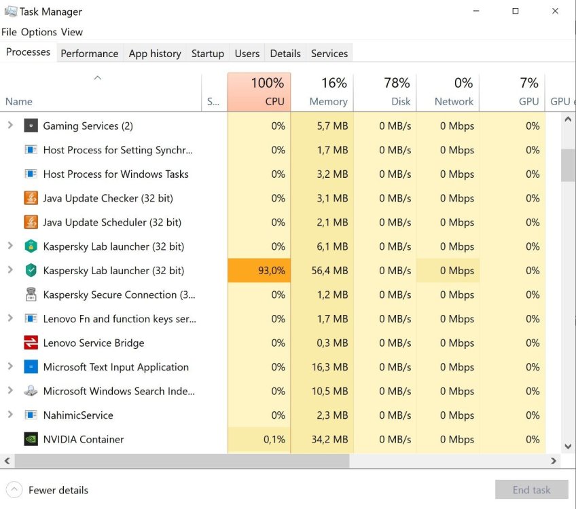Expand the Microsoft Windows Search Indexer row
576x509 pixels.
coord(10,390)
